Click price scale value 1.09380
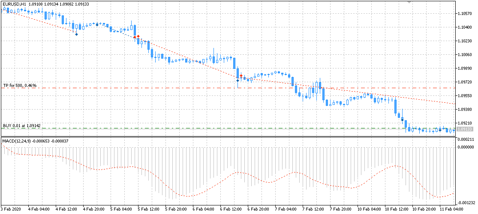478x214 pixels. 465,109
